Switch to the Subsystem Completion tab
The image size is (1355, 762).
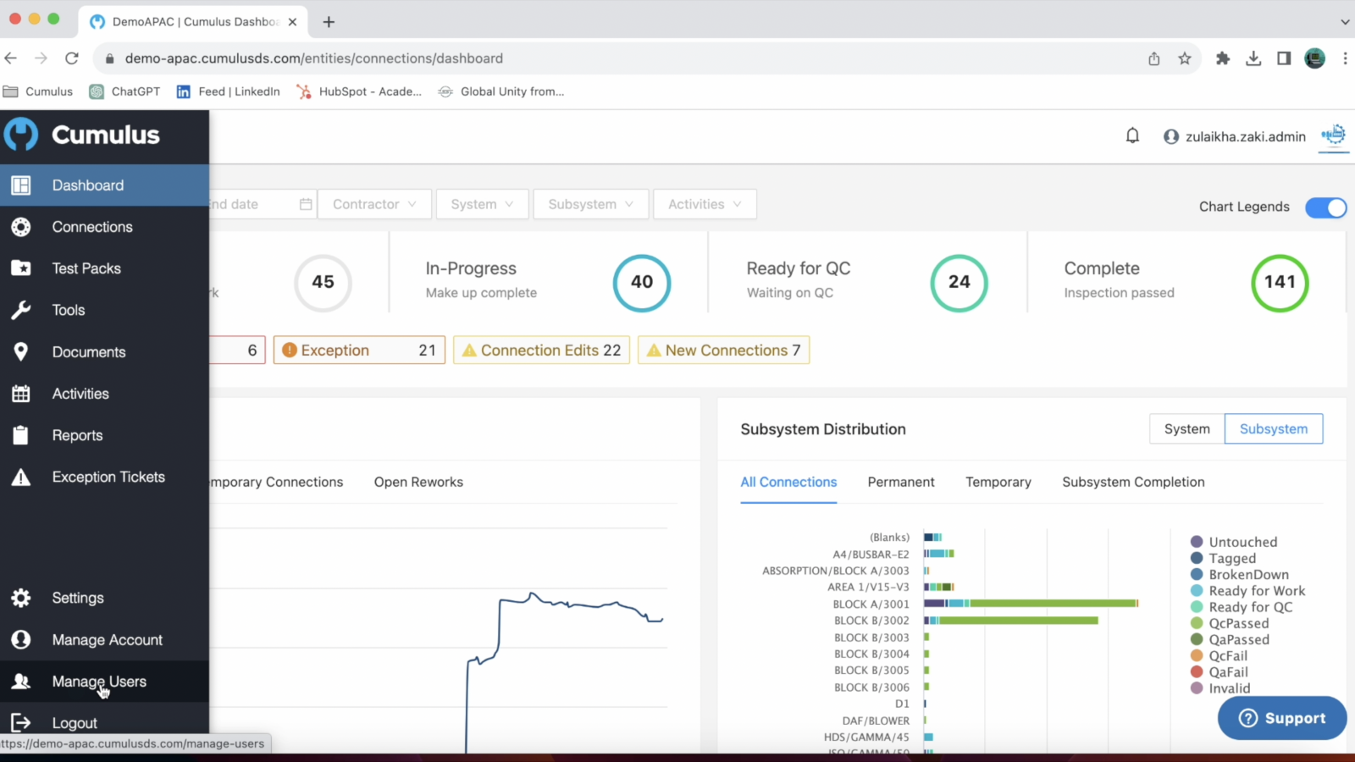click(x=1133, y=482)
